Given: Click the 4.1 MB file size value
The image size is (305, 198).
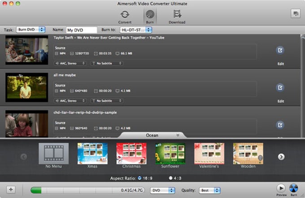Looking at the screenshot, I should (x=125, y=91).
